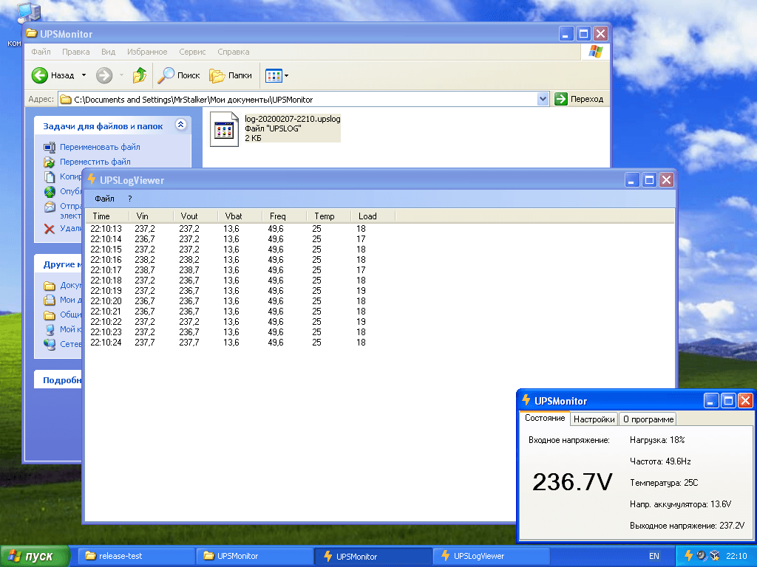This screenshot has width=757, height=567.
Task: Switch to the Состояние tab in UPSMonitor
Action: point(545,418)
